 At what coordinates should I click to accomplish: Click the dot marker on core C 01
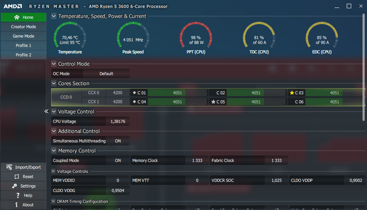tap(134, 93)
